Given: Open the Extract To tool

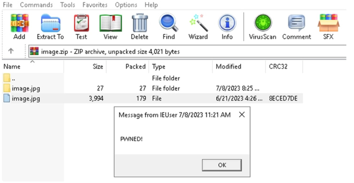Looking at the screenshot, I should coord(50,27).
